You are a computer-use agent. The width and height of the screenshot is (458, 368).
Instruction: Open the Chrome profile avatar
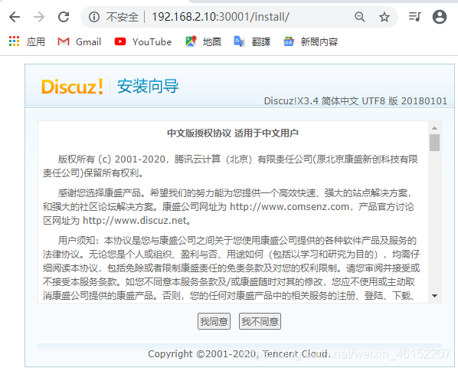(440, 17)
